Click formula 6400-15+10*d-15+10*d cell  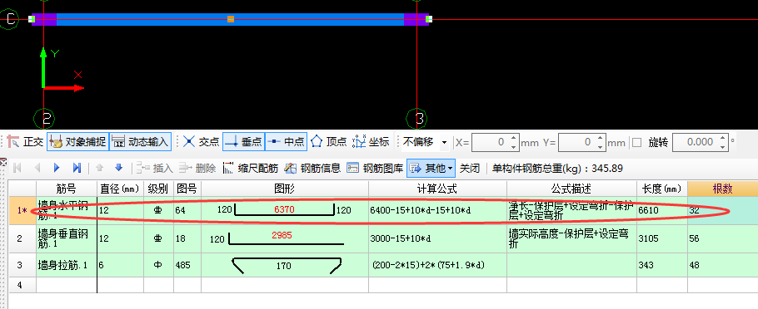437,210
